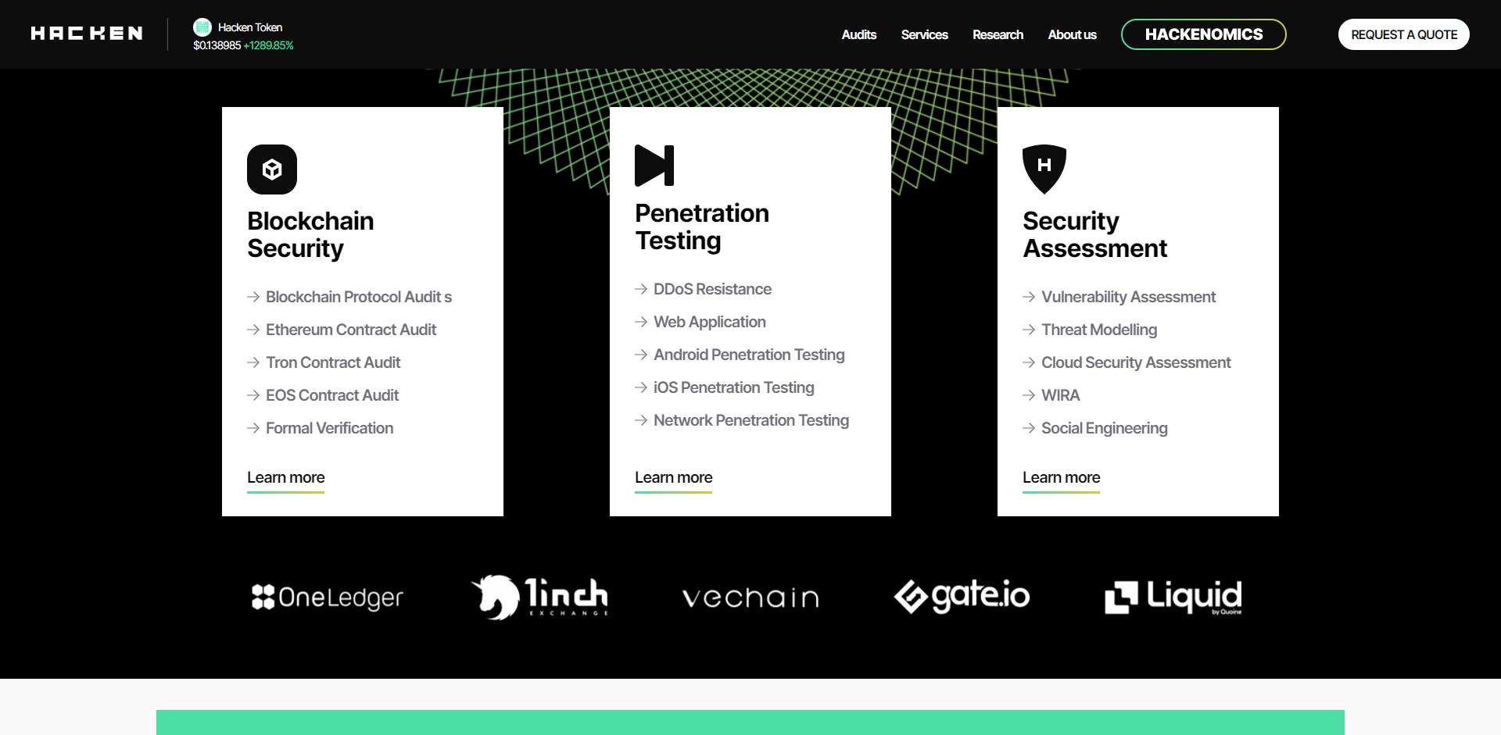Open iOS Penetration Testing link
Screen dimensions: 1501x735
[x=734, y=387]
